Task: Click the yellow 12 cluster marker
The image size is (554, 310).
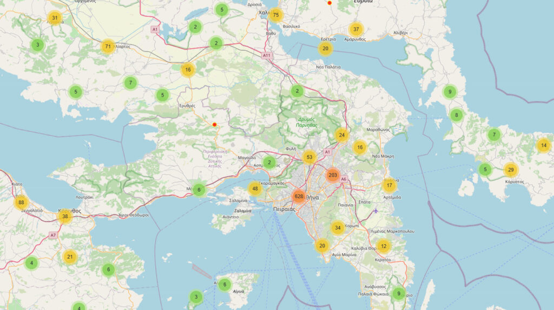Action: click(384, 247)
